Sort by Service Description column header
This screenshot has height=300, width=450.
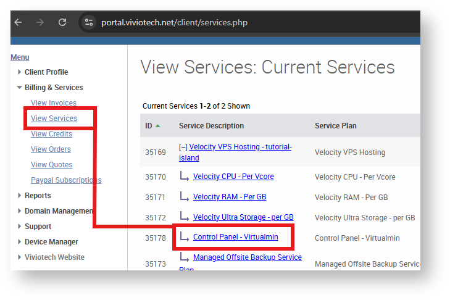211,126
